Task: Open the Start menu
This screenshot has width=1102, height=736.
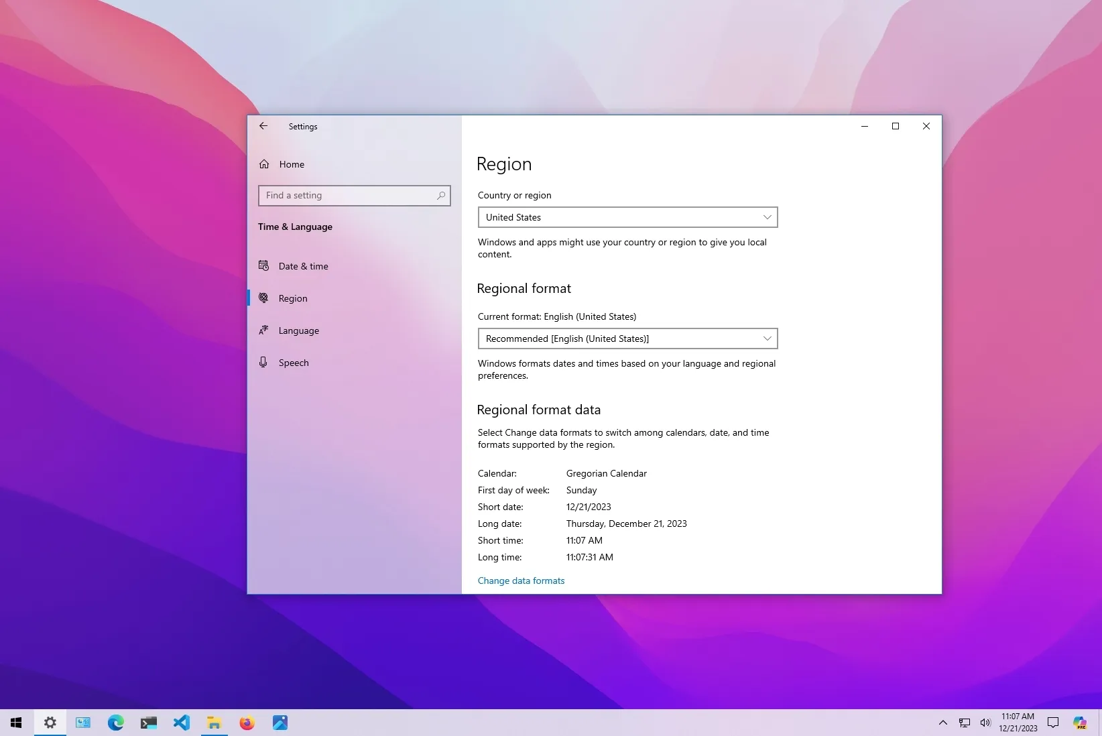Action: [16, 723]
